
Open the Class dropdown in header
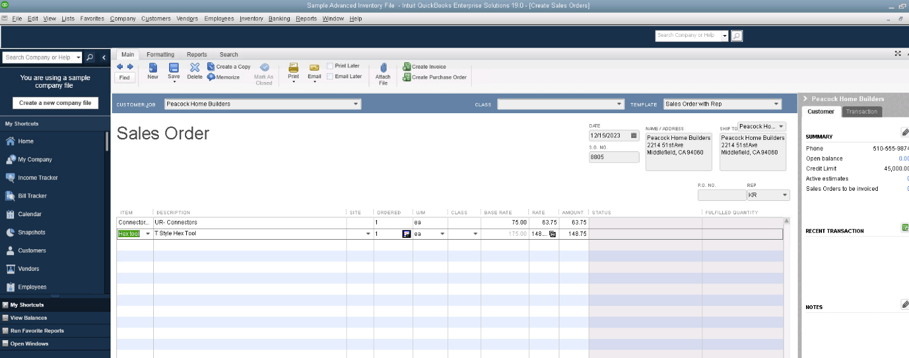click(x=619, y=104)
